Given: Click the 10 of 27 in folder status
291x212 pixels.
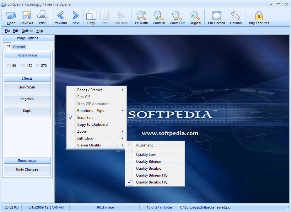Looking at the screenshot, I should tap(159, 207).
